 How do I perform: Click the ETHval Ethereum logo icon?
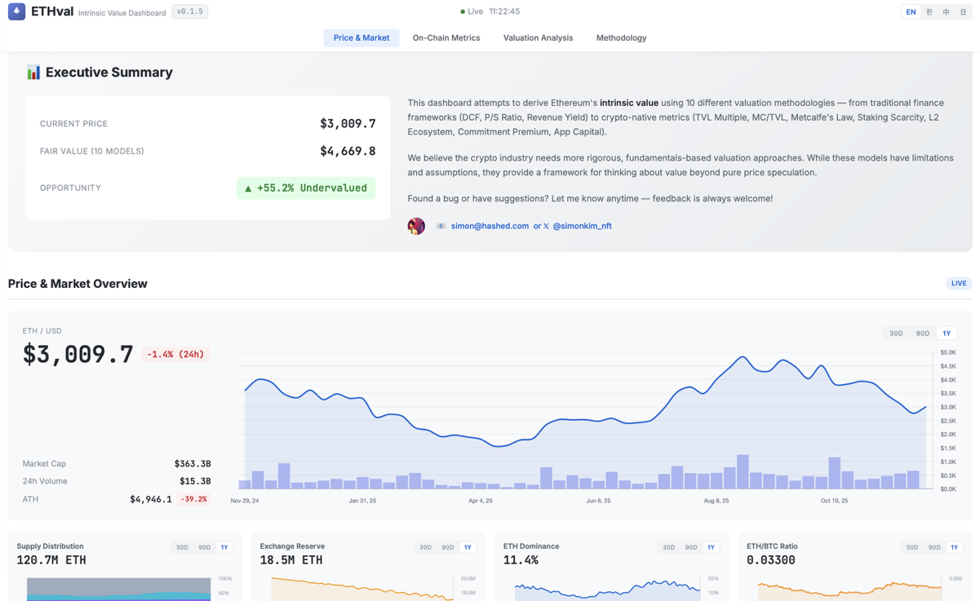tap(16, 12)
